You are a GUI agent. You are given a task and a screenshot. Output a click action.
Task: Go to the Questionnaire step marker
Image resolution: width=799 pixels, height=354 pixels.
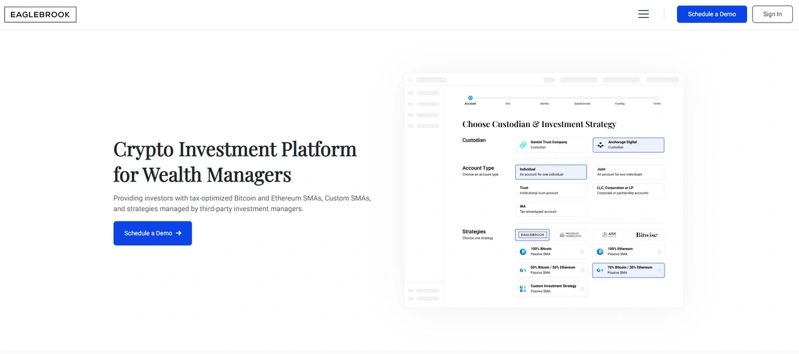(582, 98)
